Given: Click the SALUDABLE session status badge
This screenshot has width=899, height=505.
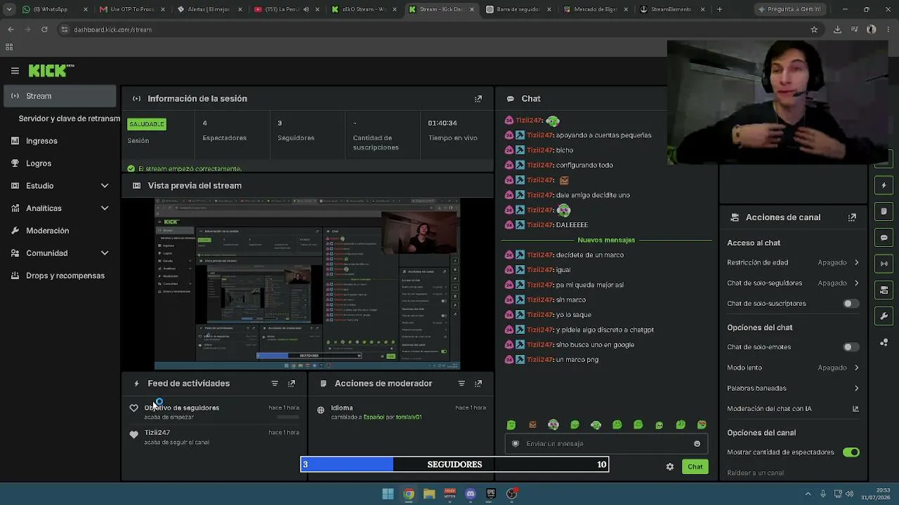Looking at the screenshot, I should coord(147,124).
